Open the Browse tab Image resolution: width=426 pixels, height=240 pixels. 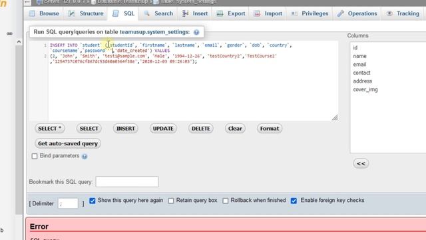tap(44, 13)
